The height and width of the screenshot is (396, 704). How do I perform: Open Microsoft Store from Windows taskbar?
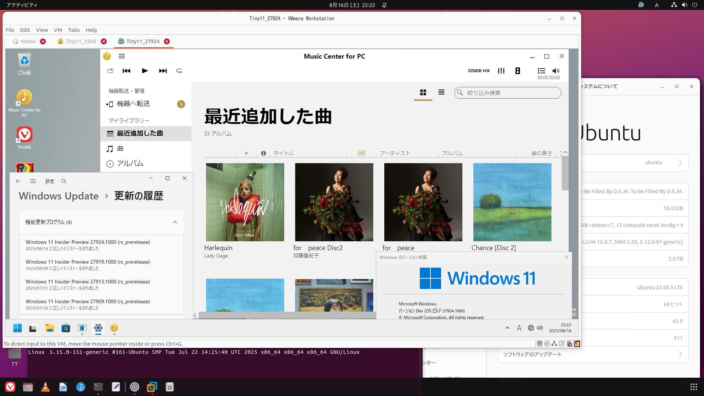(x=66, y=328)
